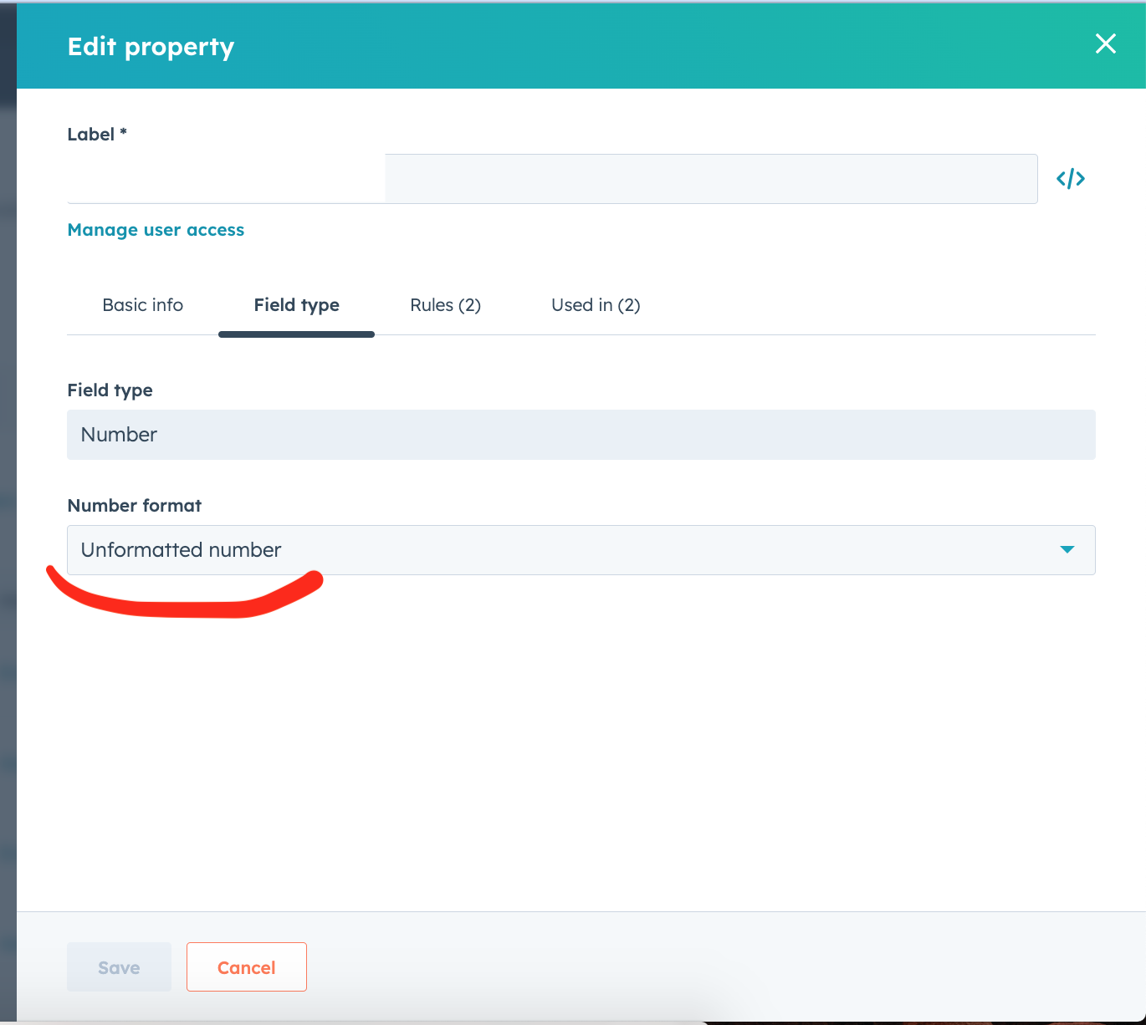Close the Edit property dialog with X

click(x=1106, y=44)
